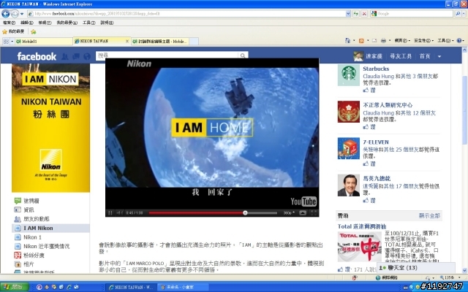Viewport: 468px width, 292px height.
Task: Click the magnifier search button beside Google box
Action: (458, 14)
